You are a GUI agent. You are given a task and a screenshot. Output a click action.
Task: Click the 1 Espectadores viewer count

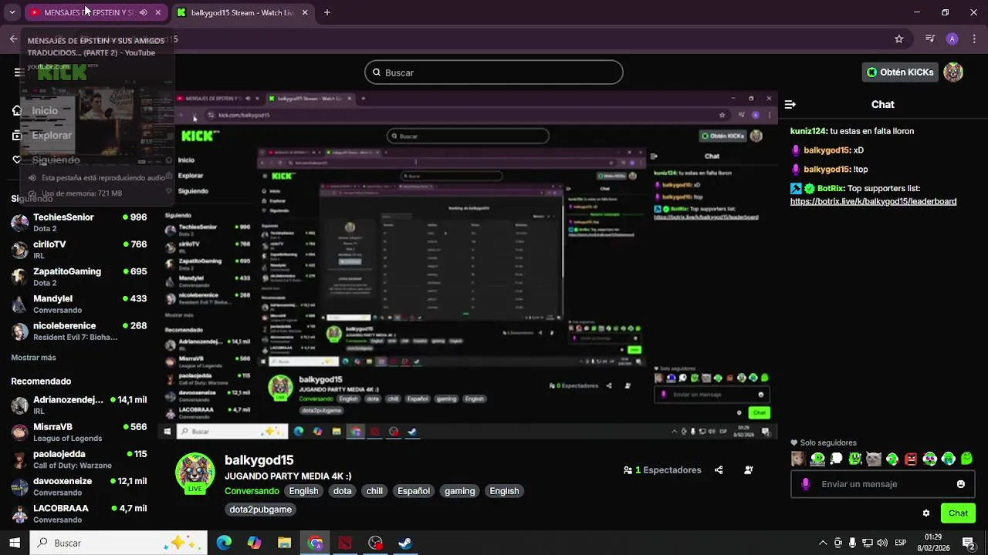[x=662, y=470]
